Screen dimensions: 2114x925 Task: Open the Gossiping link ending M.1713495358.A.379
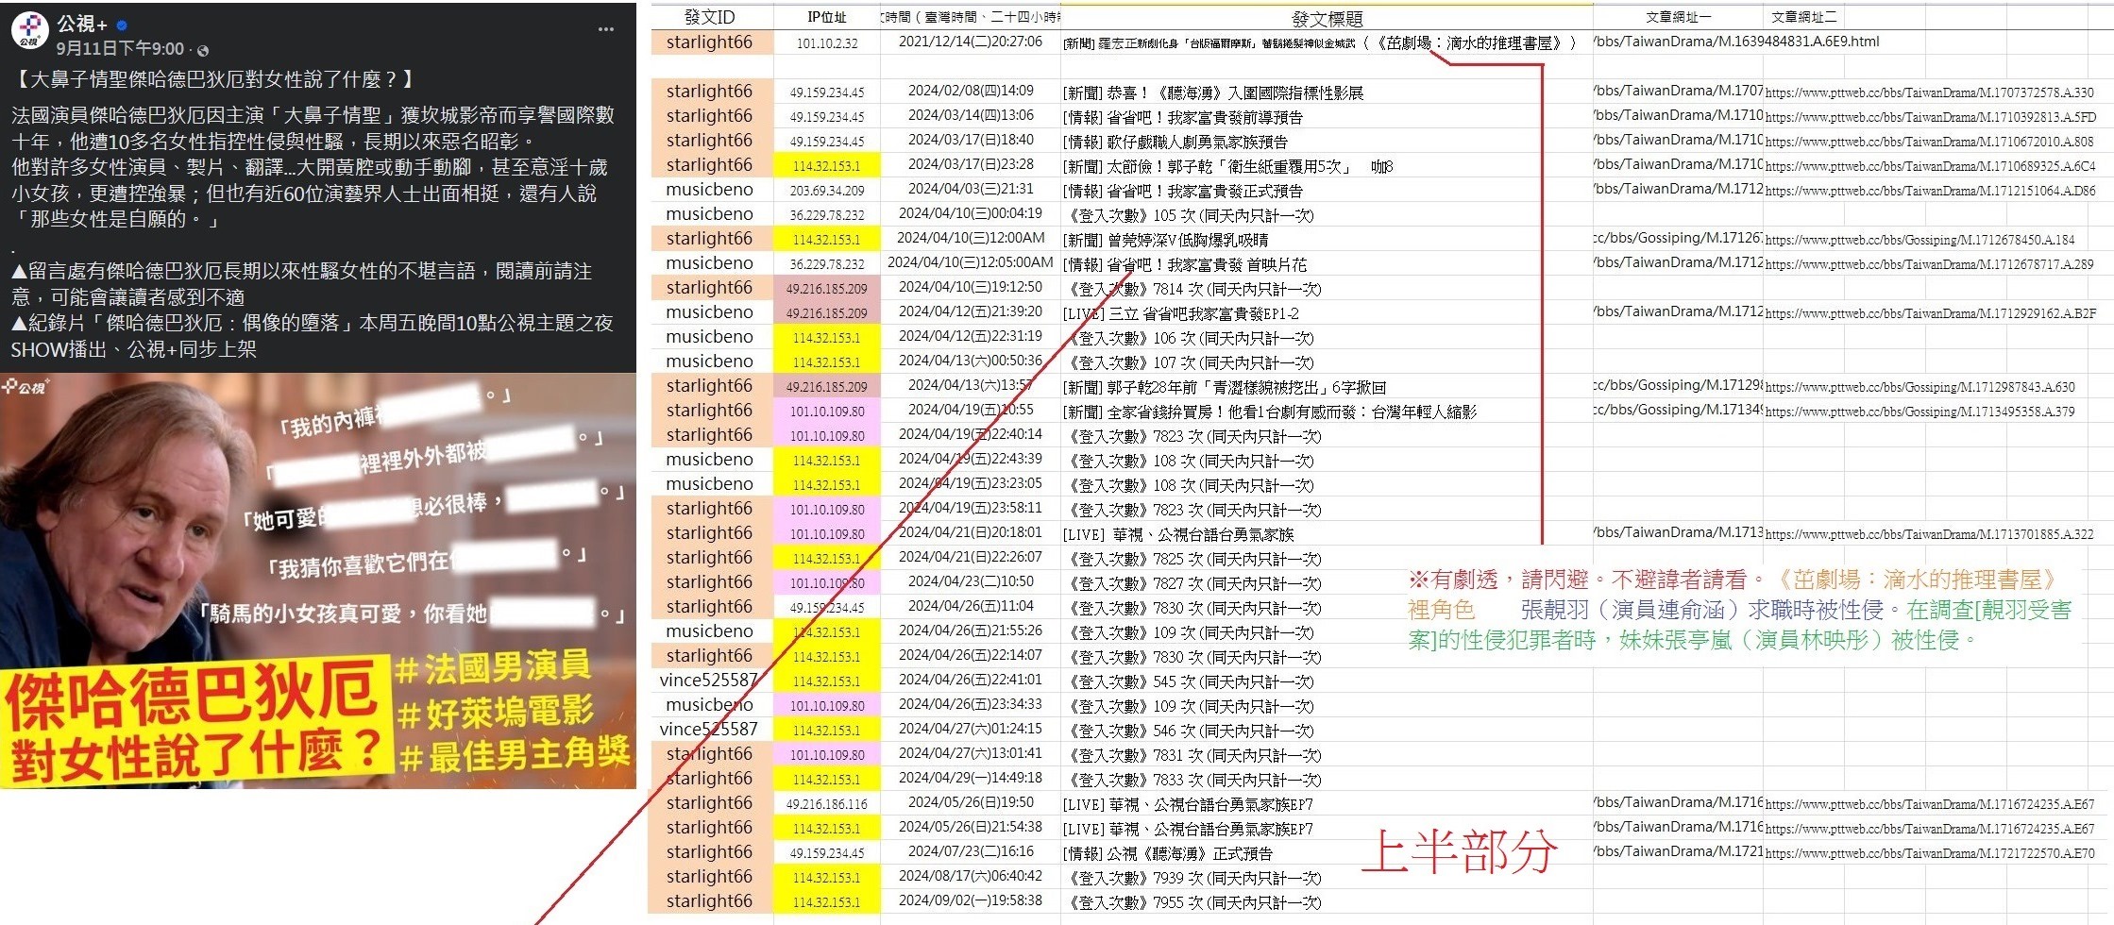coord(1920,412)
